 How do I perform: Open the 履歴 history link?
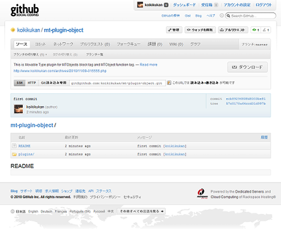point(264,137)
